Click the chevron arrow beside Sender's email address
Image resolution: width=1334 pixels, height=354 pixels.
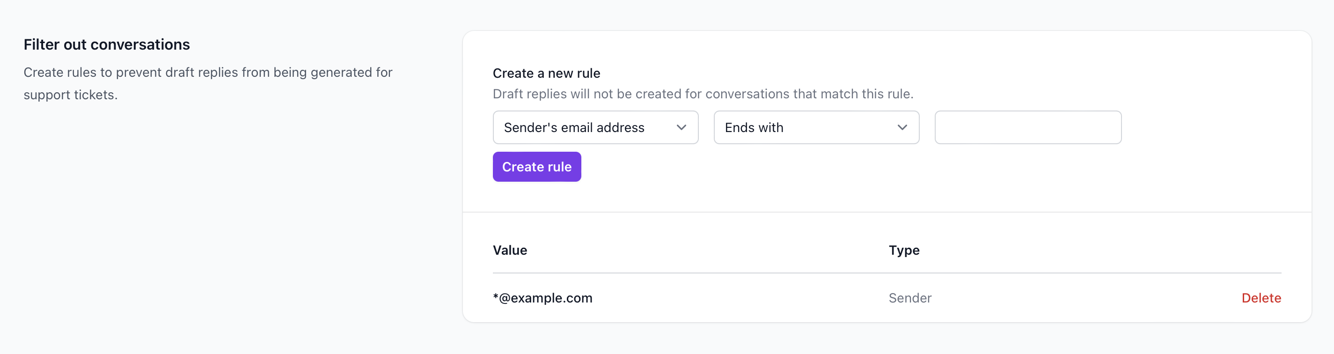(x=681, y=127)
